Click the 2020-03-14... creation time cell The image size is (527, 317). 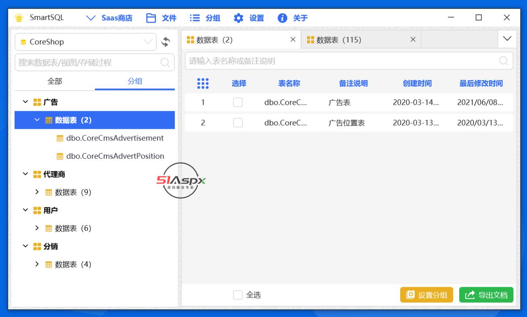click(416, 103)
